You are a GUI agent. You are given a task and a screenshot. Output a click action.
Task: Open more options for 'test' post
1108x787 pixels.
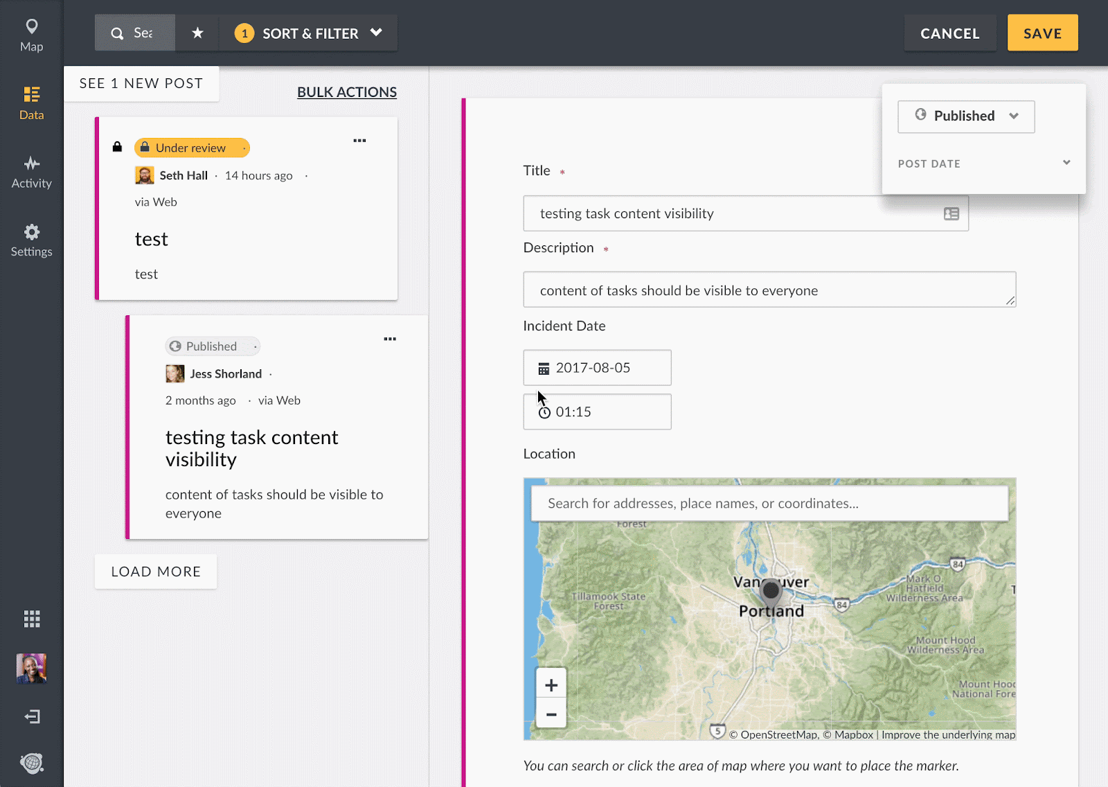tap(359, 141)
